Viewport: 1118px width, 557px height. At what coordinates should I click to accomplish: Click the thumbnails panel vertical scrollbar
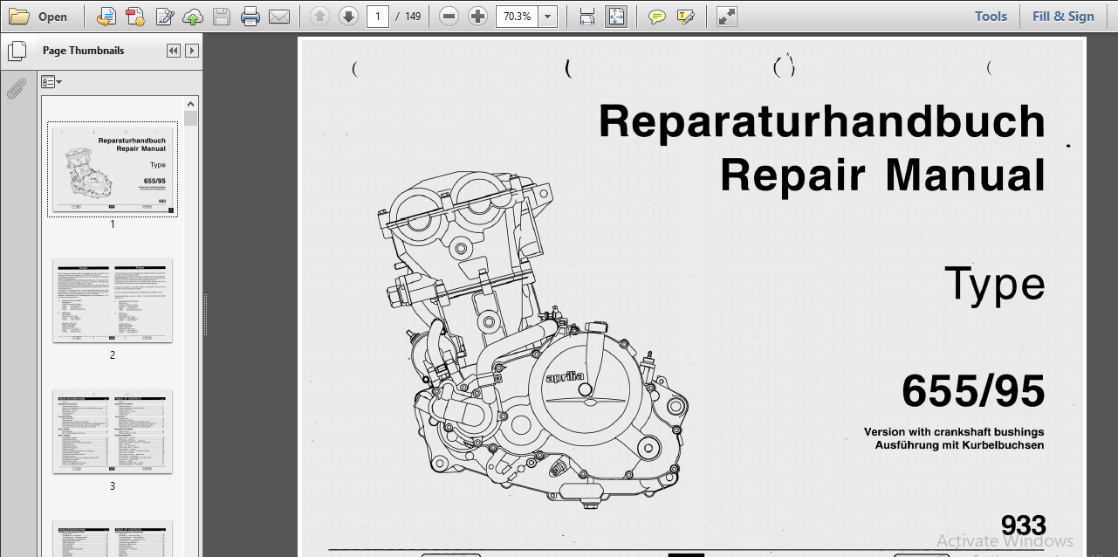tap(191, 327)
